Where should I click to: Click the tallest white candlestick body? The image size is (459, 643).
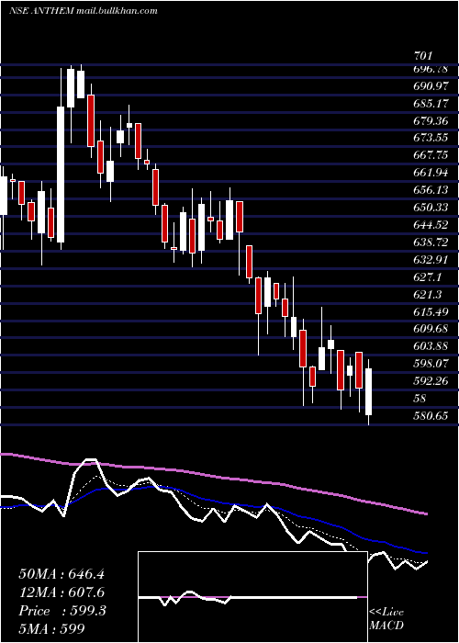[61, 175]
